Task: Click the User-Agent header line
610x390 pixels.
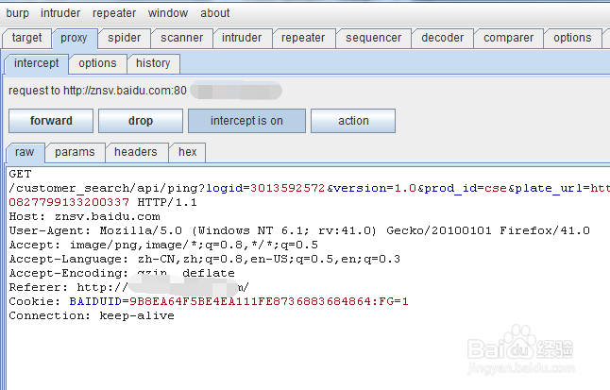Action: (x=299, y=230)
